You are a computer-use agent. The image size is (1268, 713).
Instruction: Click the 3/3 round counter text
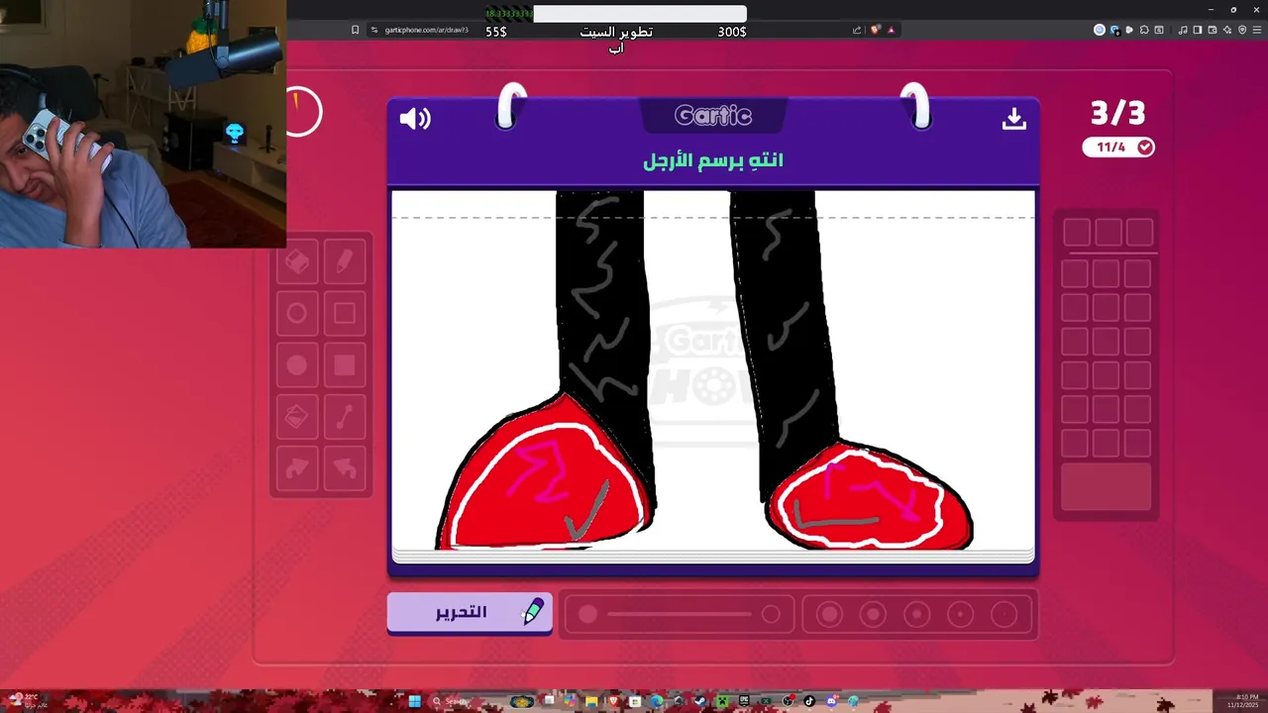1118,113
